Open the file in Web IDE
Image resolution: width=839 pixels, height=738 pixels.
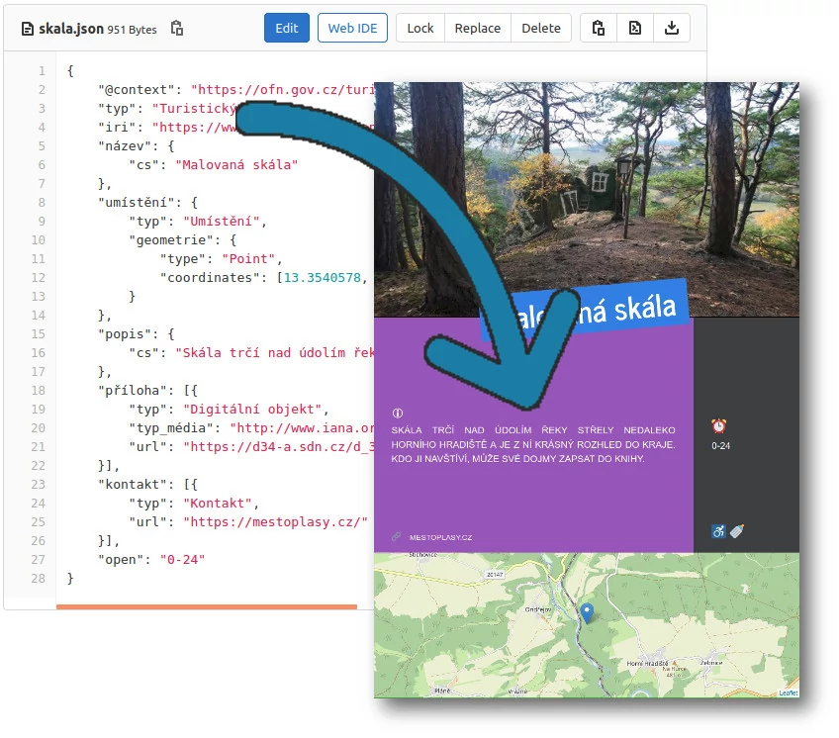click(x=352, y=28)
